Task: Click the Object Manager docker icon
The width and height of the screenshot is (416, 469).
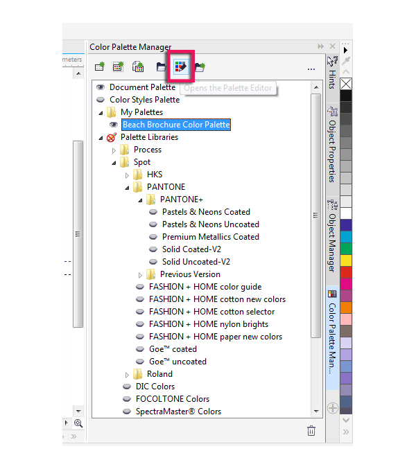Action: click(332, 205)
